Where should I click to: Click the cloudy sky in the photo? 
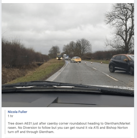tap(53, 22)
